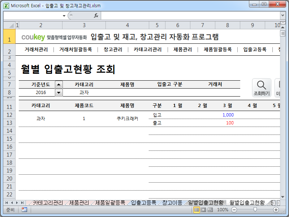Open the Name Box dropdown arrow

click(x=64, y=16)
